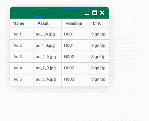Select the ad_2_A.jpg asset cell
The width and height of the screenshot is (149, 121).
(48, 57)
